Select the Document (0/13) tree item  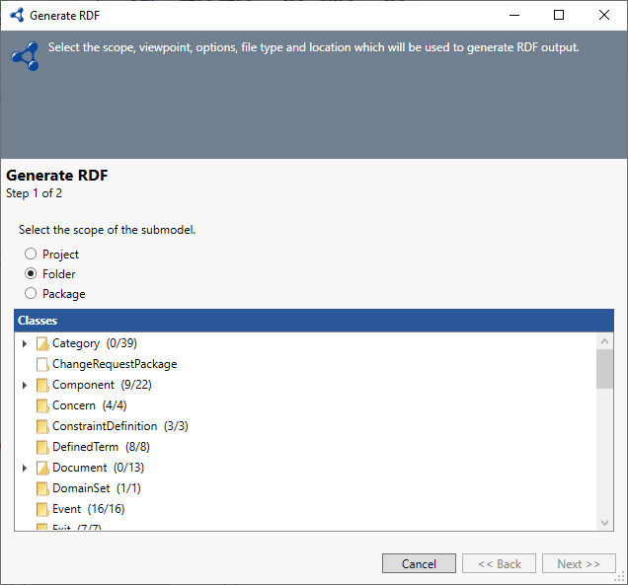pos(98,468)
